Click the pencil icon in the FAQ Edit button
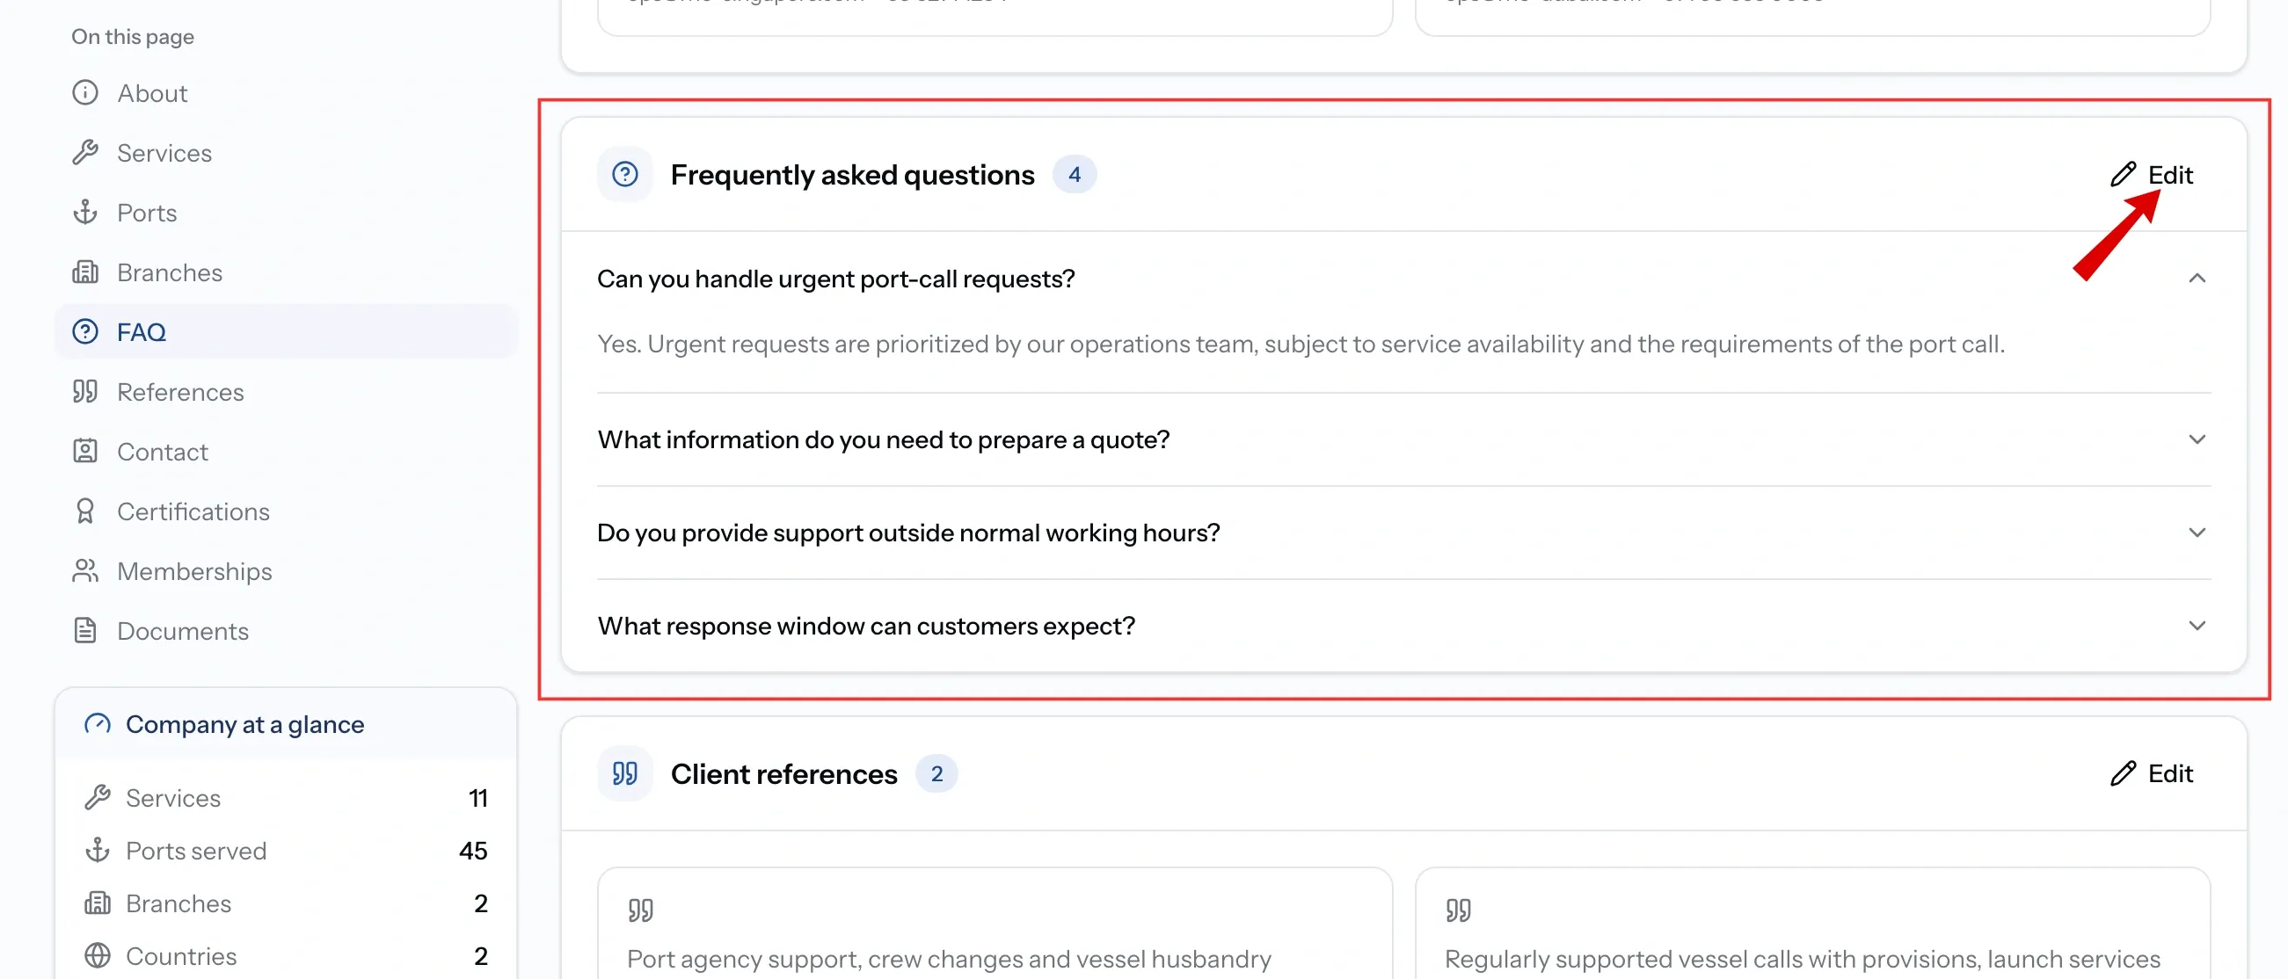2288x979 pixels. [x=2123, y=174]
